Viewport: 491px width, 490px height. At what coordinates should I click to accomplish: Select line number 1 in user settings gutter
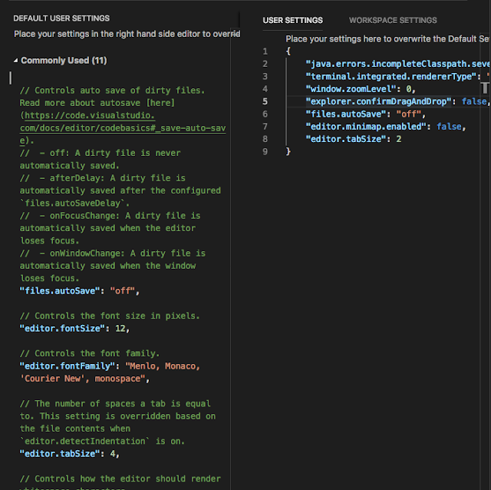265,51
